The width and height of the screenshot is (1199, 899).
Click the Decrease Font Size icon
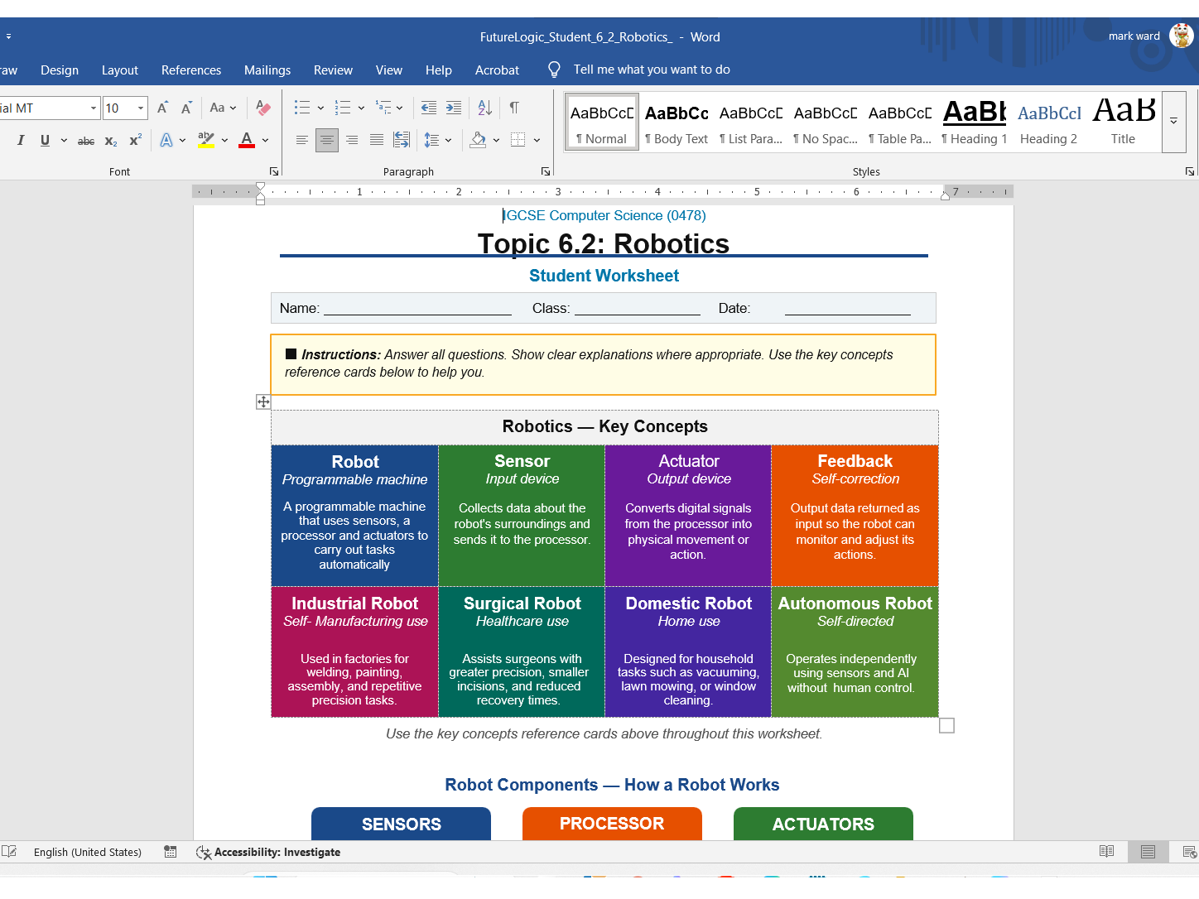pos(186,108)
